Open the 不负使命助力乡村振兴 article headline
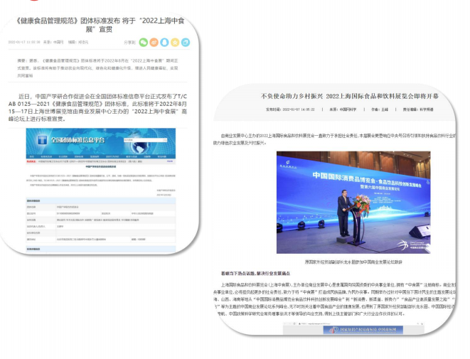 349,95
